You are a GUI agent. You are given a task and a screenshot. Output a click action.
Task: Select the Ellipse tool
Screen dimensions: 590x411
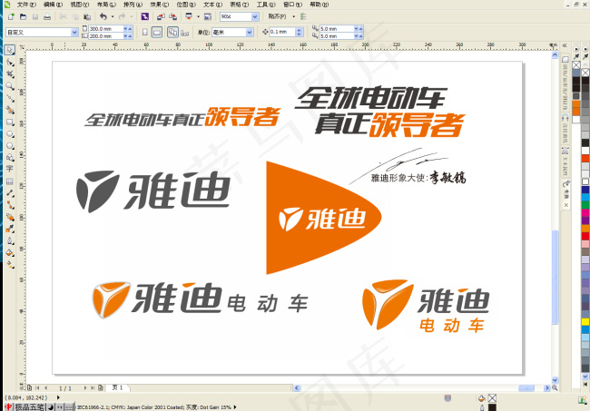tap(10, 134)
